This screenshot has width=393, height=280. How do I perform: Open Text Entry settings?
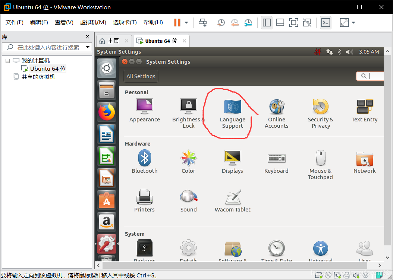point(364,110)
